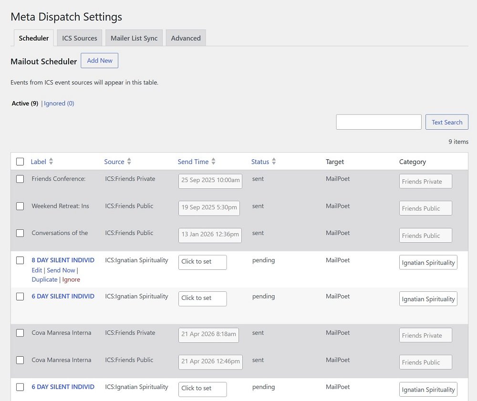Show the Active (9) filter view
Image resolution: width=477 pixels, height=401 pixels.
click(25, 103)
